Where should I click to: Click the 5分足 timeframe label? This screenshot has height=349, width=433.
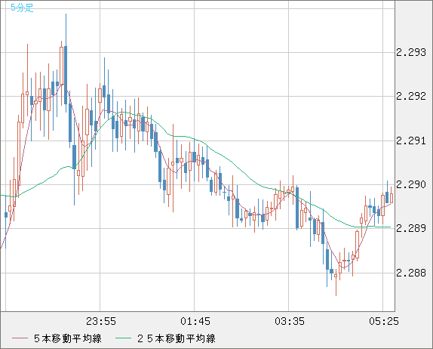pyautogui.click(x=22, y=8)
